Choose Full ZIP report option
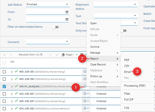 (129, 99)
